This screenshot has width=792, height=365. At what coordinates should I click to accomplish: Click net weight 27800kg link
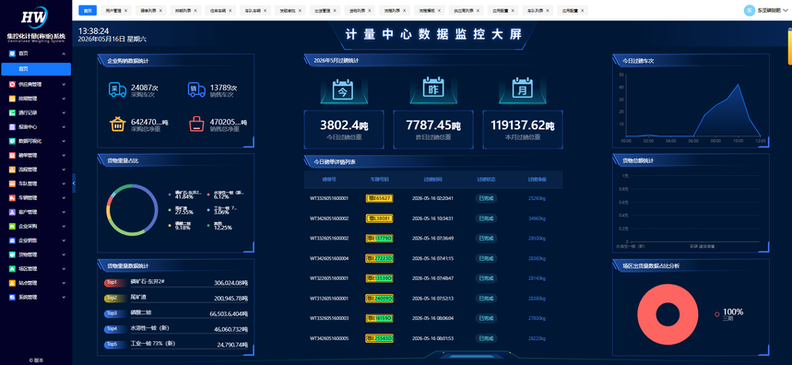click(x=537, y=318)
